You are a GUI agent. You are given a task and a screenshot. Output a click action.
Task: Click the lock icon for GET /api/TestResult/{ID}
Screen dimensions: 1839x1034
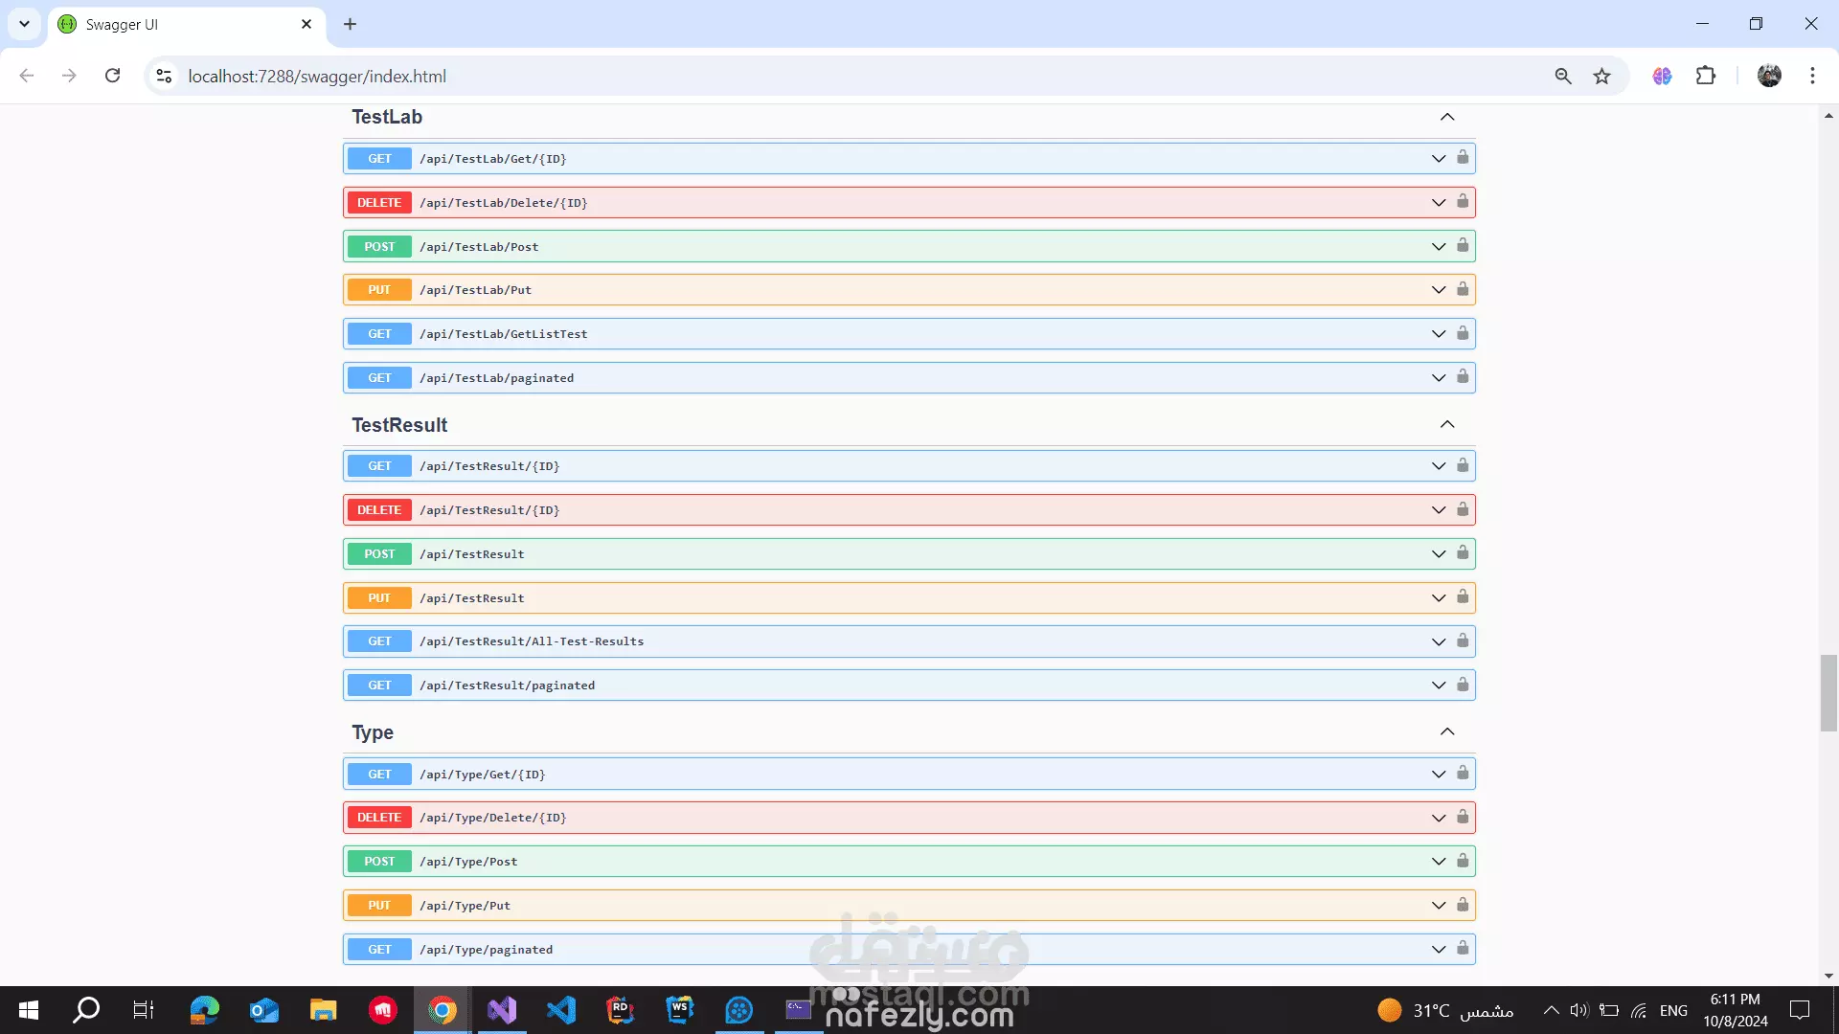(x=1463, y=464)
